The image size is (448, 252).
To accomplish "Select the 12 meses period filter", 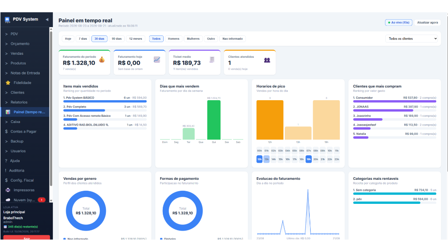I will (x=136, y=39).
